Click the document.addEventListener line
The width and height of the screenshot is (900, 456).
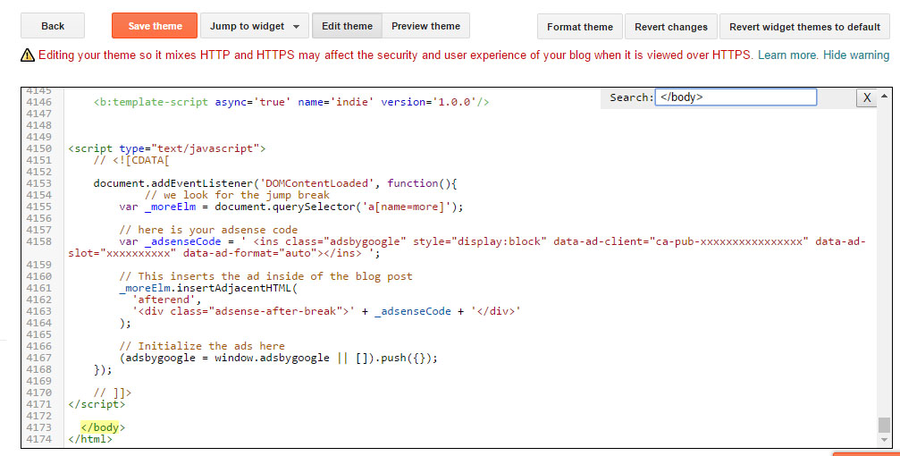(x=275, y=183)
